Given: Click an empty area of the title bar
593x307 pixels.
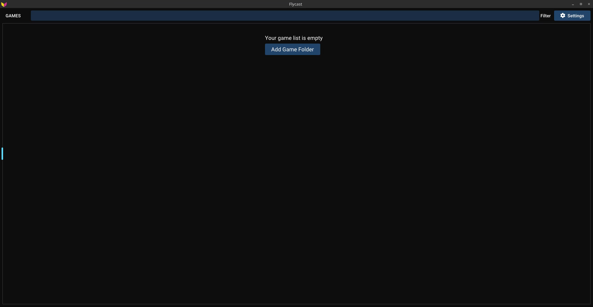Looking at the screenshot, I should 154,4.
